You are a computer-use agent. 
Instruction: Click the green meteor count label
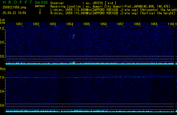40,6
